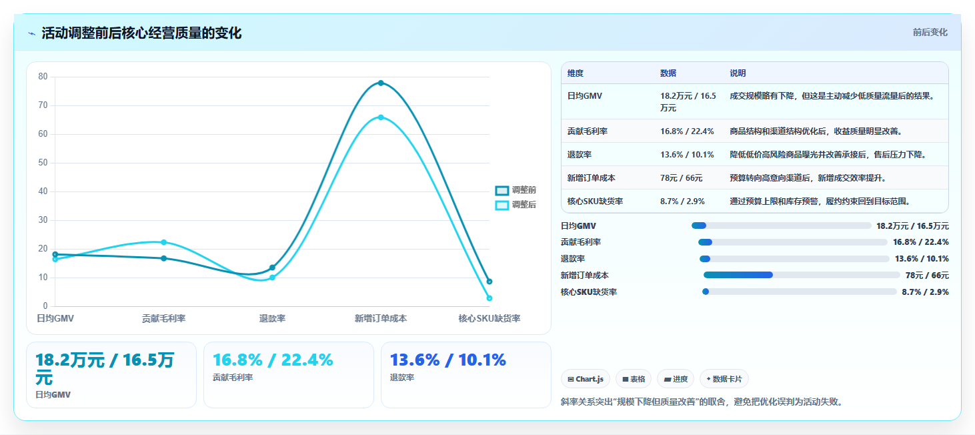Click the 日均GMV progress bar

click(x=782, y=226)
